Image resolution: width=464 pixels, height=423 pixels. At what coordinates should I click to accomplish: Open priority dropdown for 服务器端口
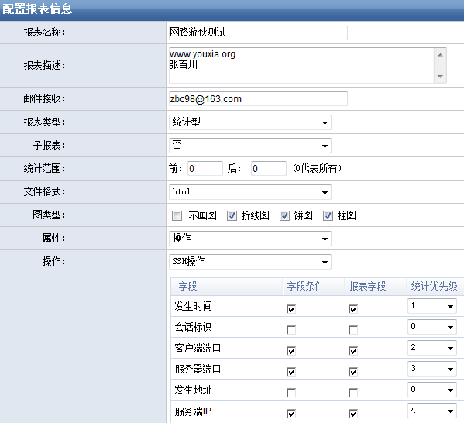(432, 369)
